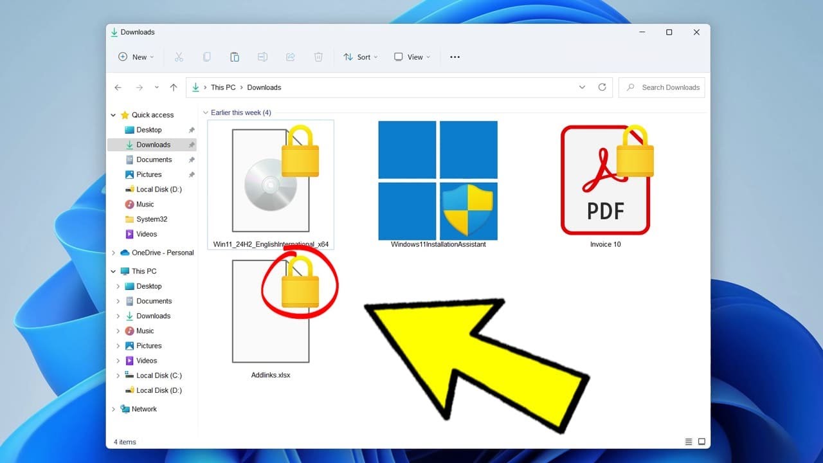Viewport: 823px width, 463px height.
Task: Maximize the Downloads window
Action: coord(669,32)
